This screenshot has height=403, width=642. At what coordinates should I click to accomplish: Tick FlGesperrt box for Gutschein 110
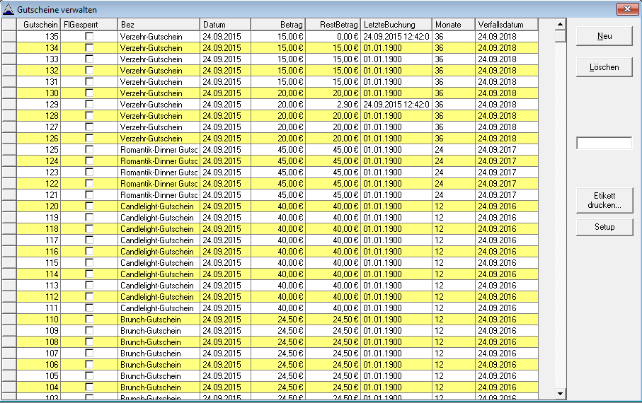click(x=89, y=319)
